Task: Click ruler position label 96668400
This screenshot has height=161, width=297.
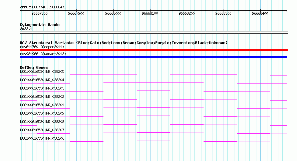Action: [x=260, y=13]
